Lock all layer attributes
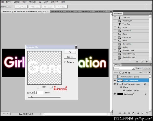153x121 pixels. (x=129, y=73)
